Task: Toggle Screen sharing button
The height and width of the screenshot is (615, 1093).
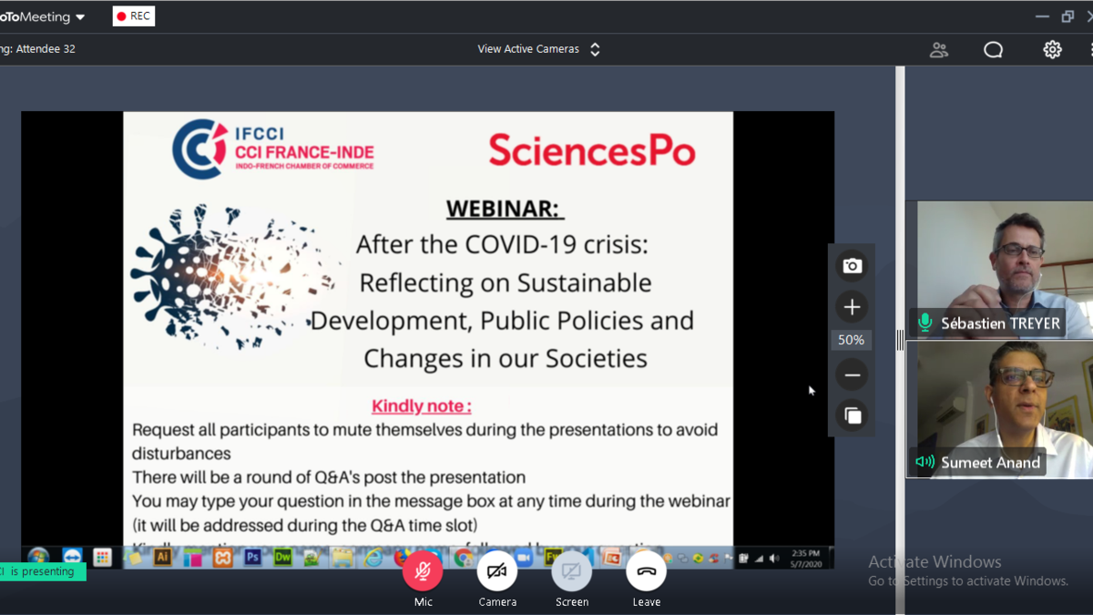Action: tap(571, 571)
